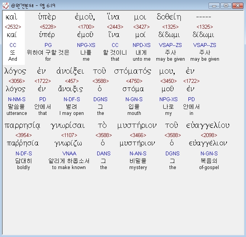Click Strong's number <1700>
This screenshot has width=246, height=237.
pyautogui.click(x=86, y=27)
